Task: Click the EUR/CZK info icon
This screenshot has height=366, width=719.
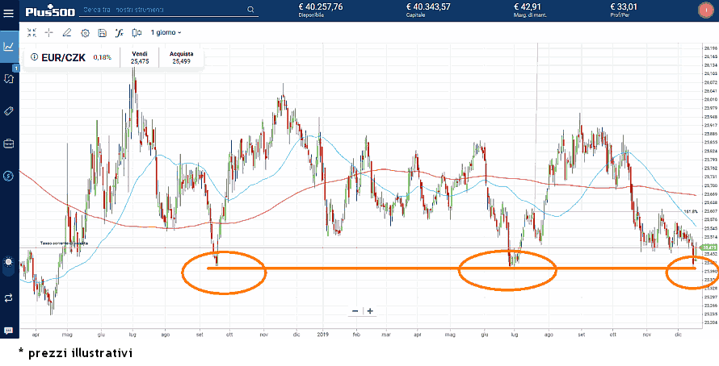Action: (x=34, y=57)
